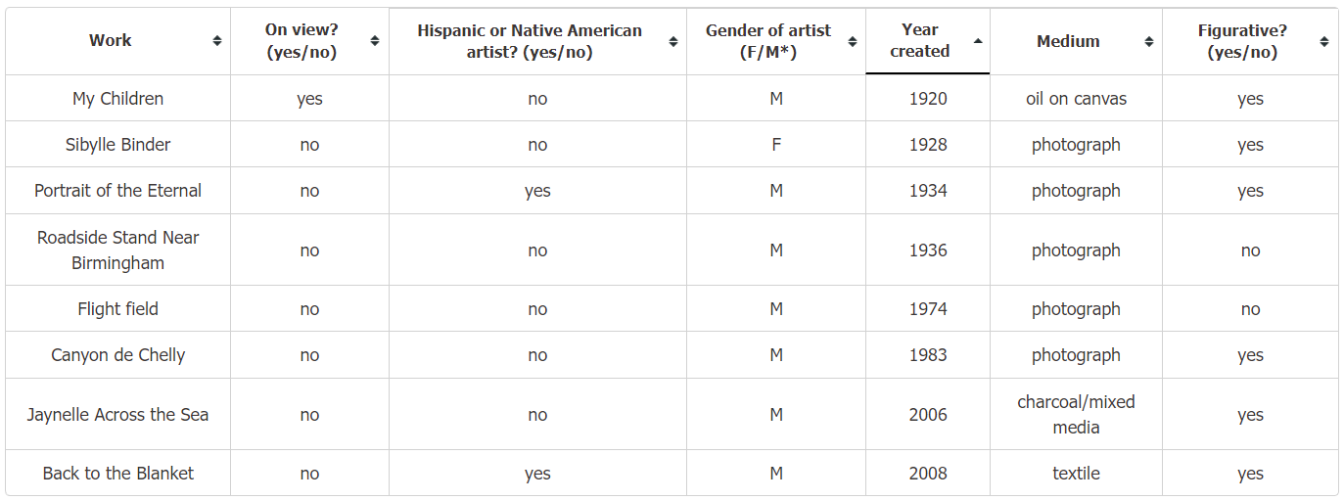1344x501 pixels.
Task: Select the textile medium cell
Action: [x=1076, y=474]
